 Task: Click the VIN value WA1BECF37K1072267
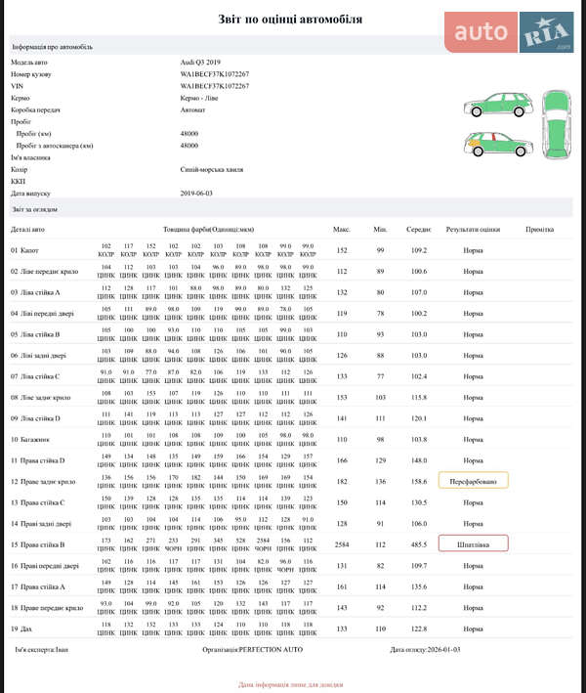[x=215, y=86]
